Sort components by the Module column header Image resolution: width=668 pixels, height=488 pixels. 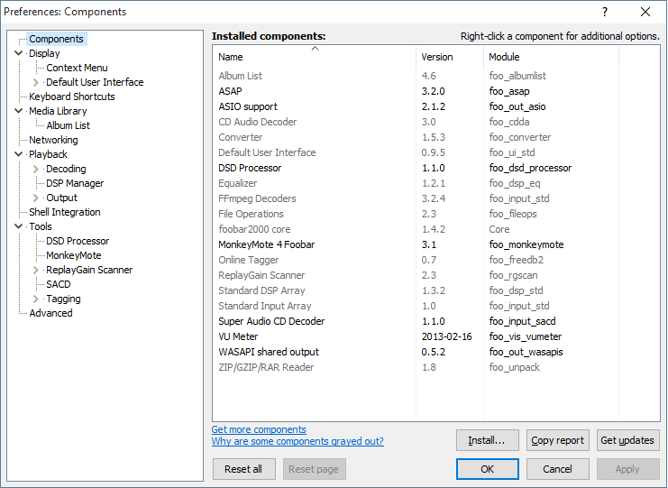(551, 57)
